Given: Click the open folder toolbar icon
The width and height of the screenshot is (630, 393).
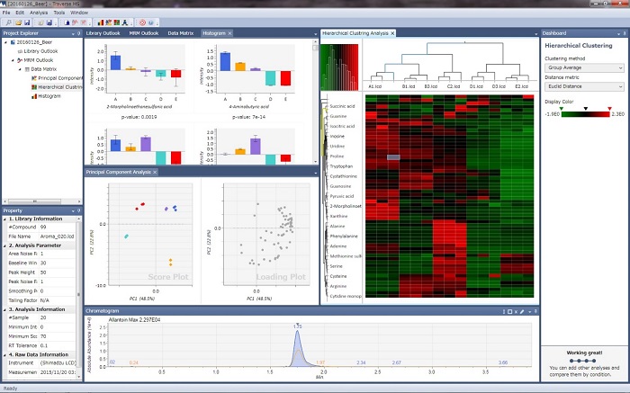Looking at the screenshot, I should [18, 22].
